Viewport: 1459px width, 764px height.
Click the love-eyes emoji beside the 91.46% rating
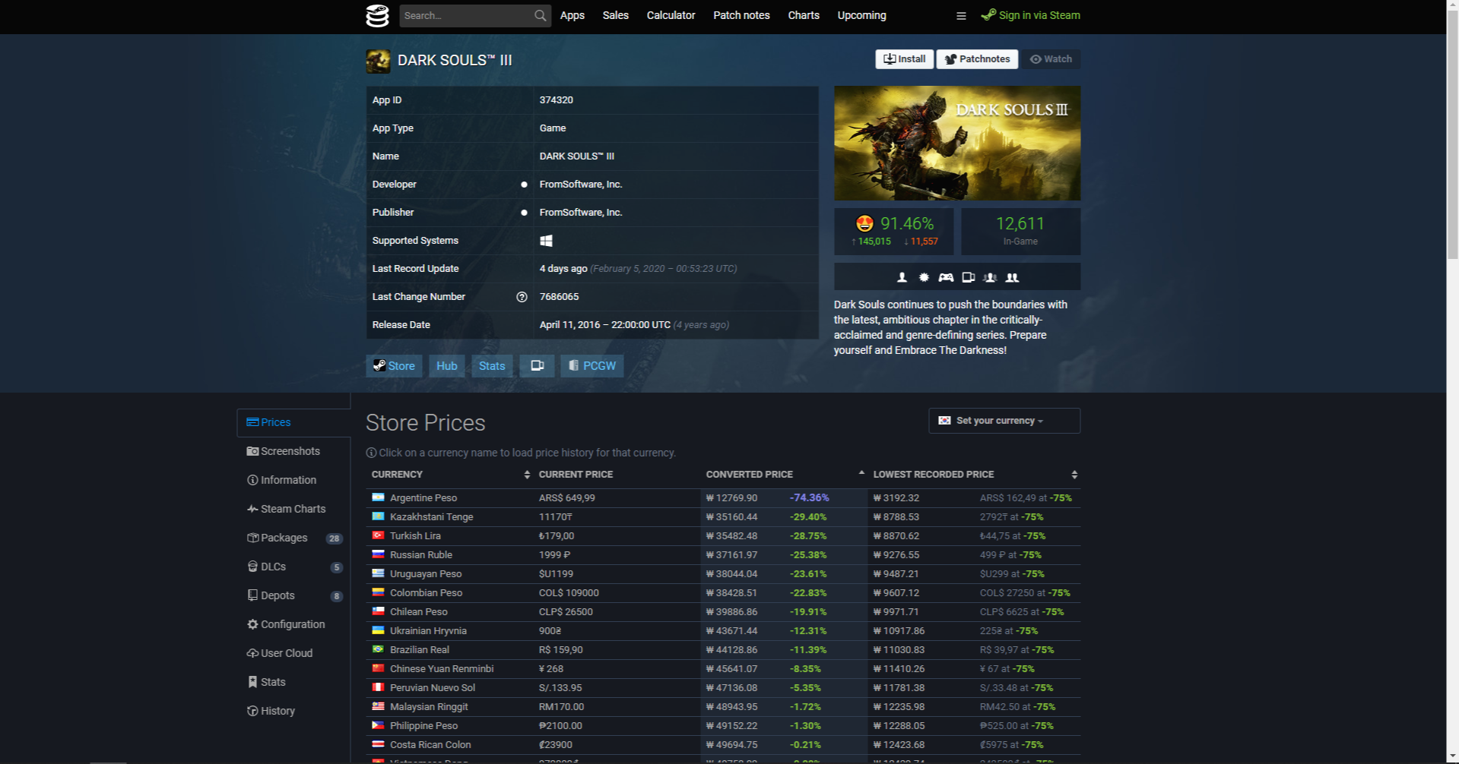pos(864,223)
